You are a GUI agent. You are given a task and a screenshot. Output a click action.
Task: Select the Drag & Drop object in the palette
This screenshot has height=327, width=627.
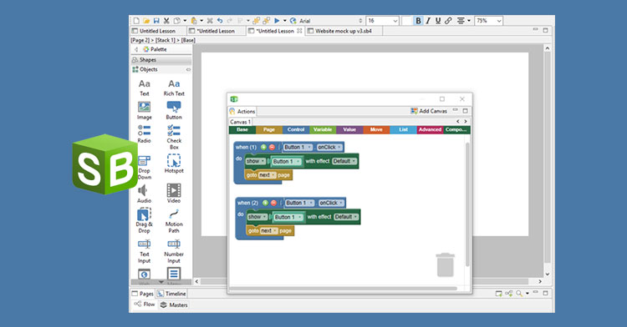click(145, 220)
